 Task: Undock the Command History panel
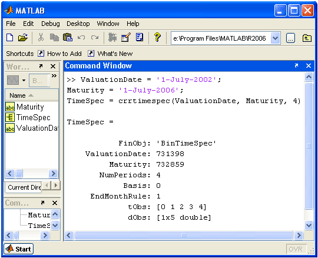coord(42,203)
